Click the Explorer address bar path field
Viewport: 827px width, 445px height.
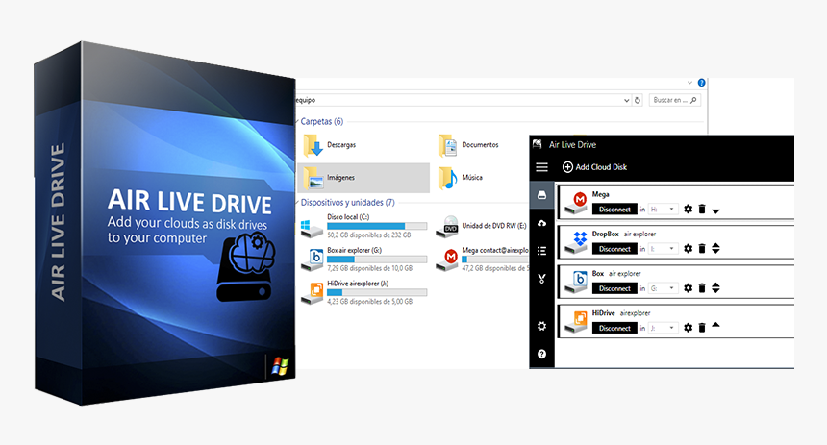point(459,100)
